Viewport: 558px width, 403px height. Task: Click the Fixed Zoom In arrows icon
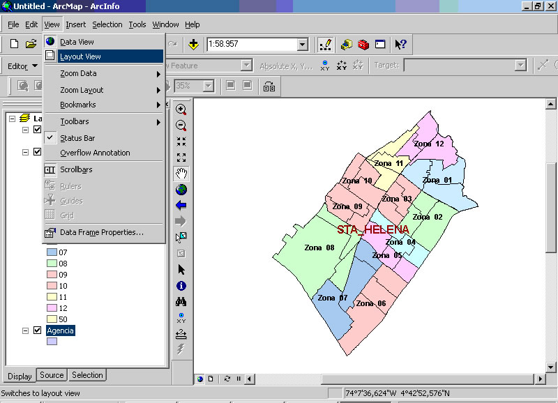tap(181, 142)
